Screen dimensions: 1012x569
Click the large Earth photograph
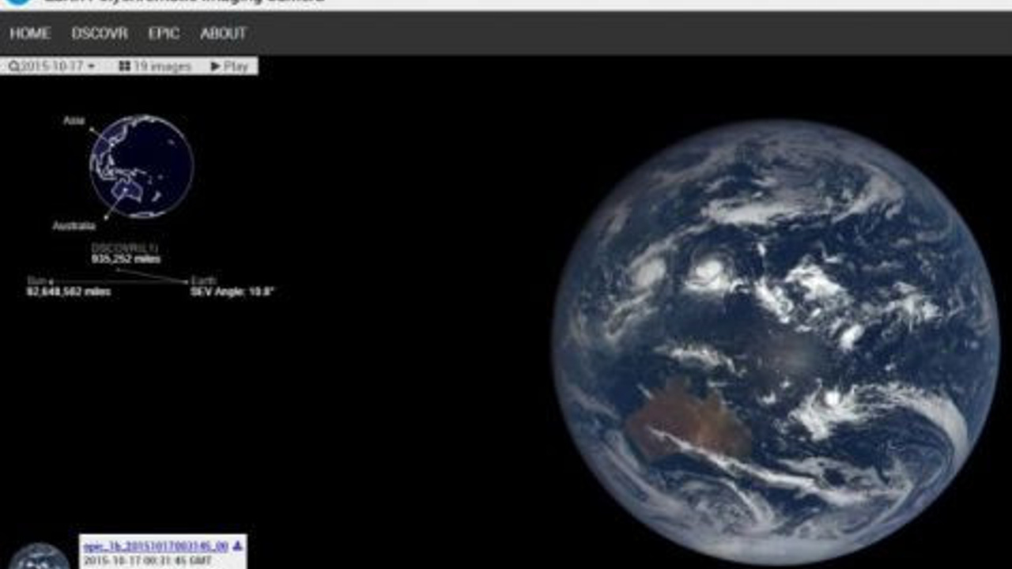coord(775,341)
